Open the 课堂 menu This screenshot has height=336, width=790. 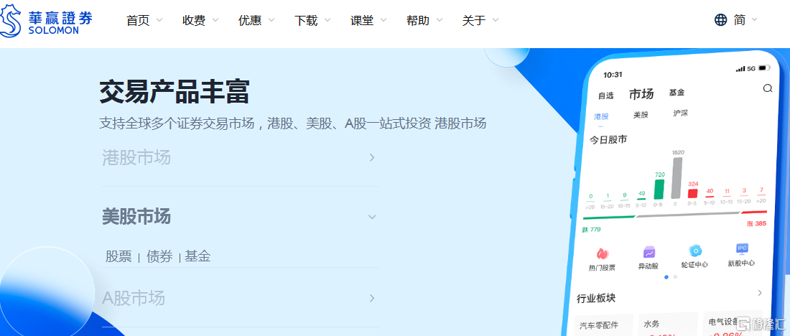click(x=362, y=20)
